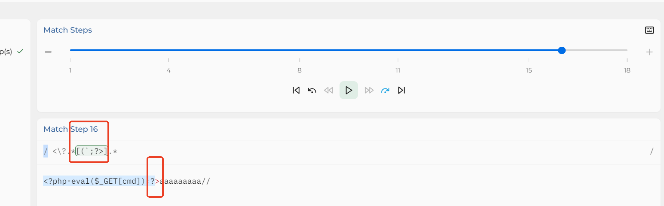Select tick mark 1 on the step timeline
This screenshot has width=664, height=206.
70,70
